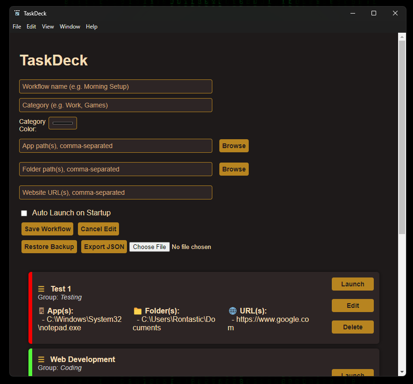This screenshot has width=413, height=384.
Task: Open the File menu
Action: 17,27
